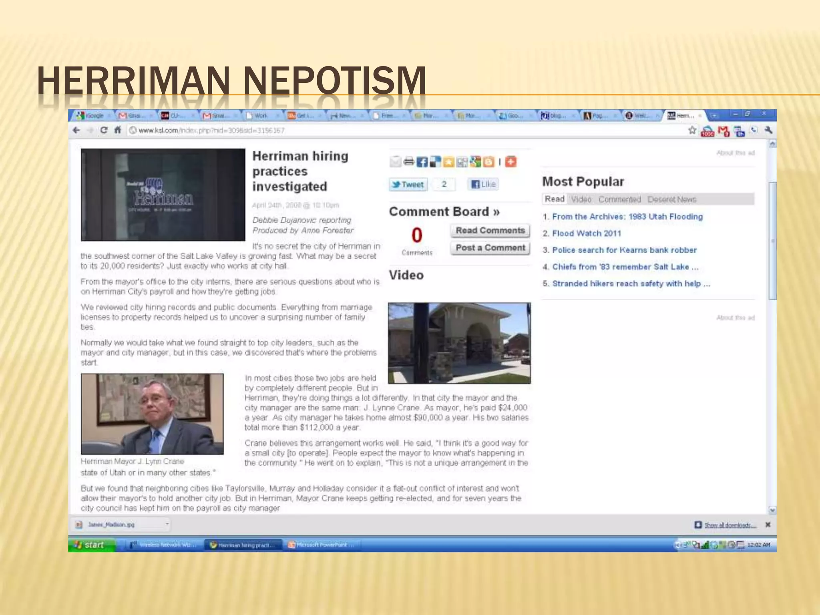The width and height of the screenshot is (820, 615).
Task: Click Post a Comment button
Action: (x=490, y=248)
